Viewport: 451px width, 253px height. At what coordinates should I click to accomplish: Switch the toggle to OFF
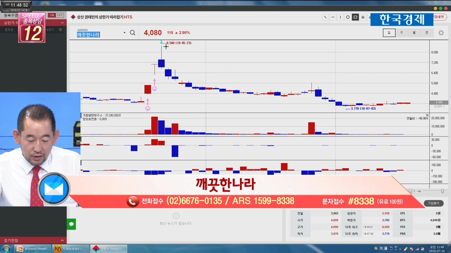coord(60,15)
